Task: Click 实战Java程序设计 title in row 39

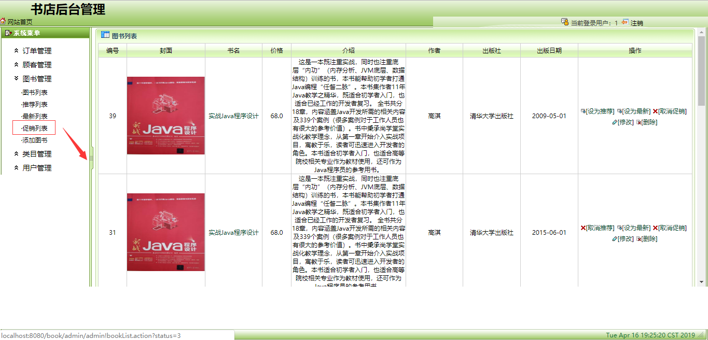Action: tap(233, 116)
